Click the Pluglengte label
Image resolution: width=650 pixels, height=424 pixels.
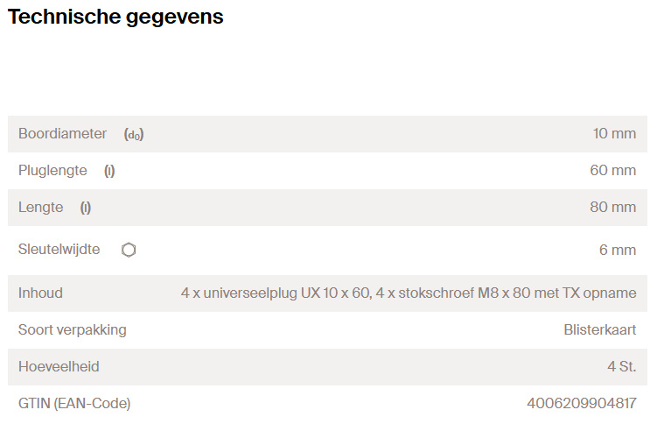tap(52, 170)
